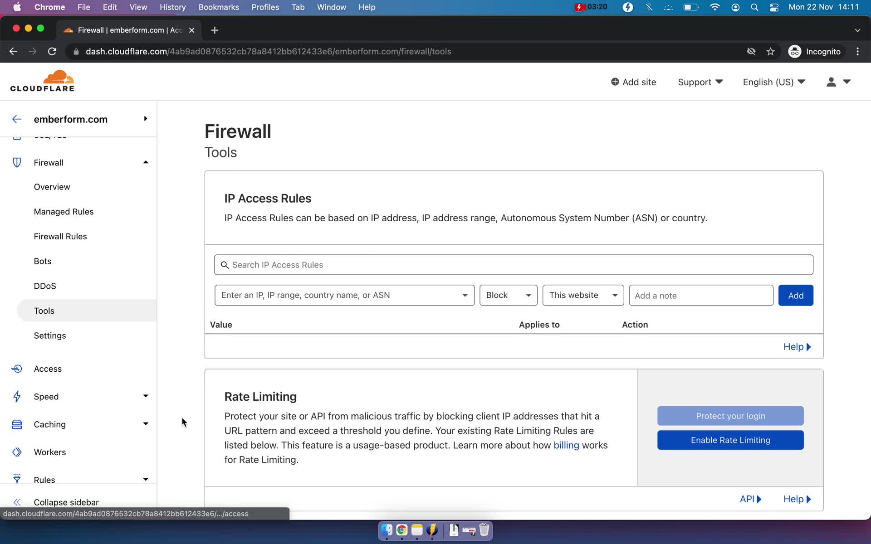Open the Action dropdown showing Block
Image resolution: width=871 pixels, height=544 pixels.
pyautogui.click(x=508, y=295)
